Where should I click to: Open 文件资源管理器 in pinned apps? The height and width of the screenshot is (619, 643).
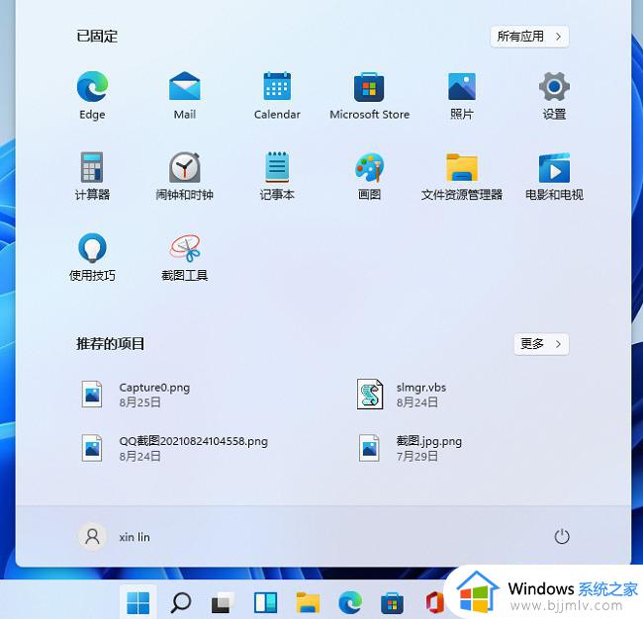click(462, 176)
